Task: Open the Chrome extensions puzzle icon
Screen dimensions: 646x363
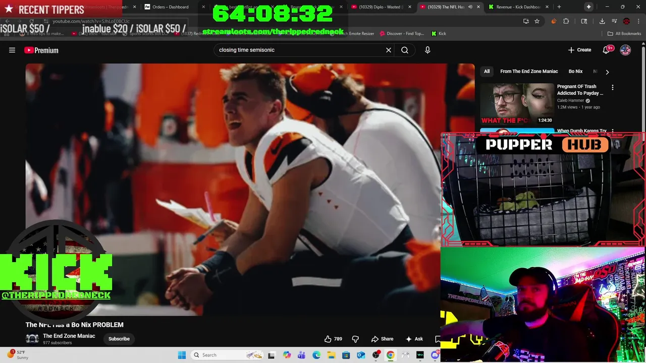Action: click(x=566, y=21)
